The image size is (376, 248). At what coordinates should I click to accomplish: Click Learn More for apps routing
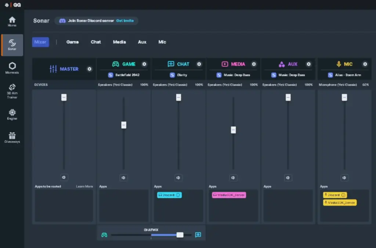[84, 187]
